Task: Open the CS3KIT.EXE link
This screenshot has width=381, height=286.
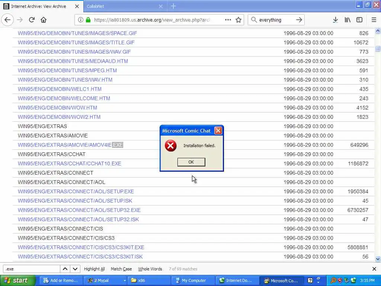Action: [x=81, y=247]
